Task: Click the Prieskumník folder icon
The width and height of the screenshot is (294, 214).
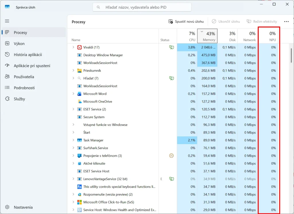Action: [80, 71]
